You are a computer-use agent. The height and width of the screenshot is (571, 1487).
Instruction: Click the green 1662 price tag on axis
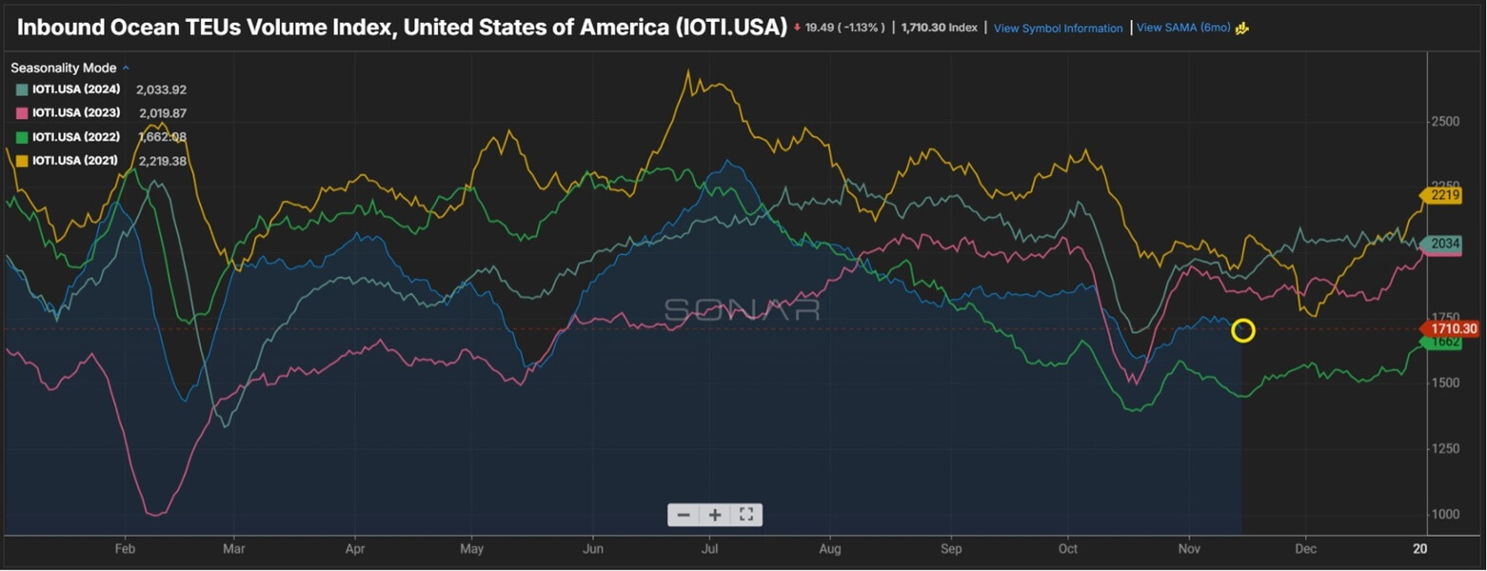click(x=1442, y=342)
